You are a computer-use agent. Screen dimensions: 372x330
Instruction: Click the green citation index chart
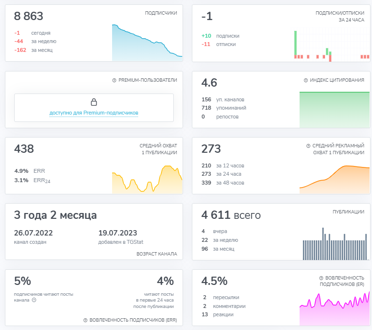(x=334, y=110)
